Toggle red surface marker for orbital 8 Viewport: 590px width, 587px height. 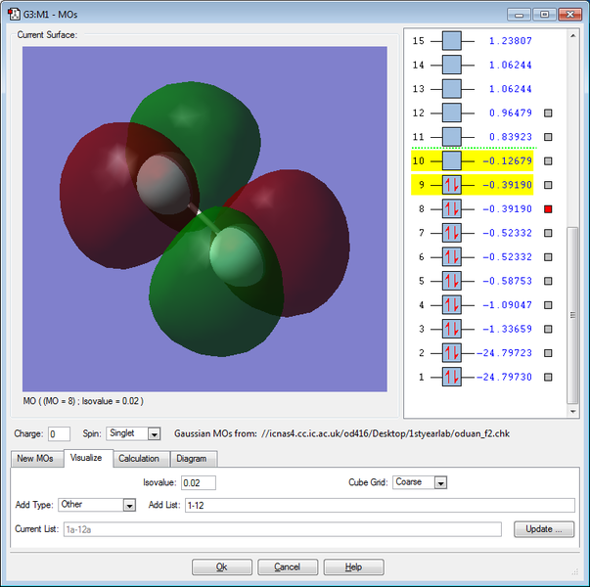click(549, 209)
